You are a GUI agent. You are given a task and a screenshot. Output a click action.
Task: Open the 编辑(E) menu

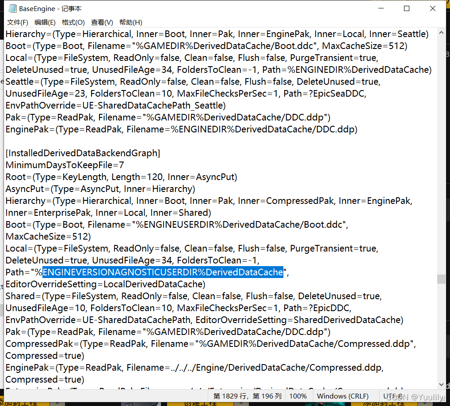46,22
